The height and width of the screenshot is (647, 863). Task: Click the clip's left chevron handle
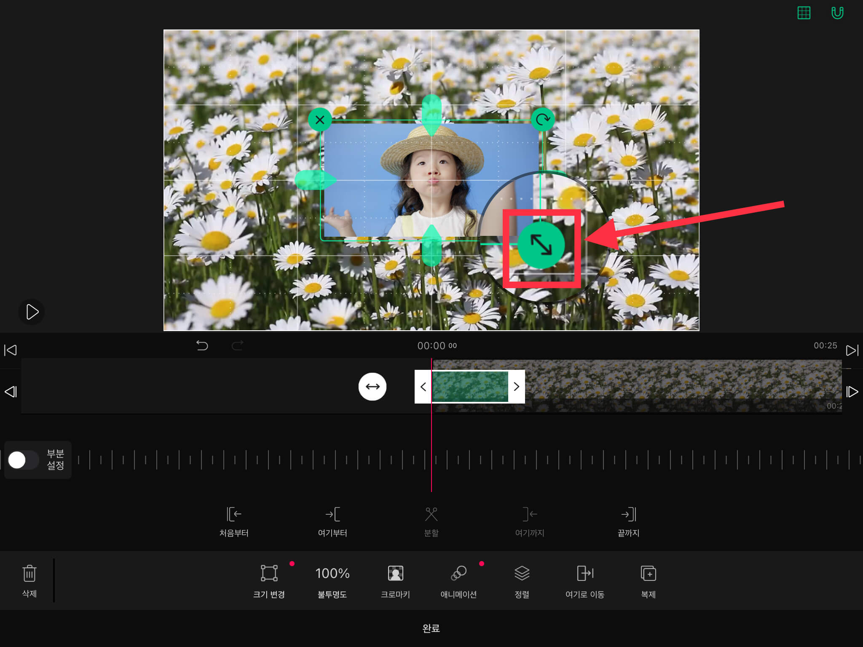(423, 387)
